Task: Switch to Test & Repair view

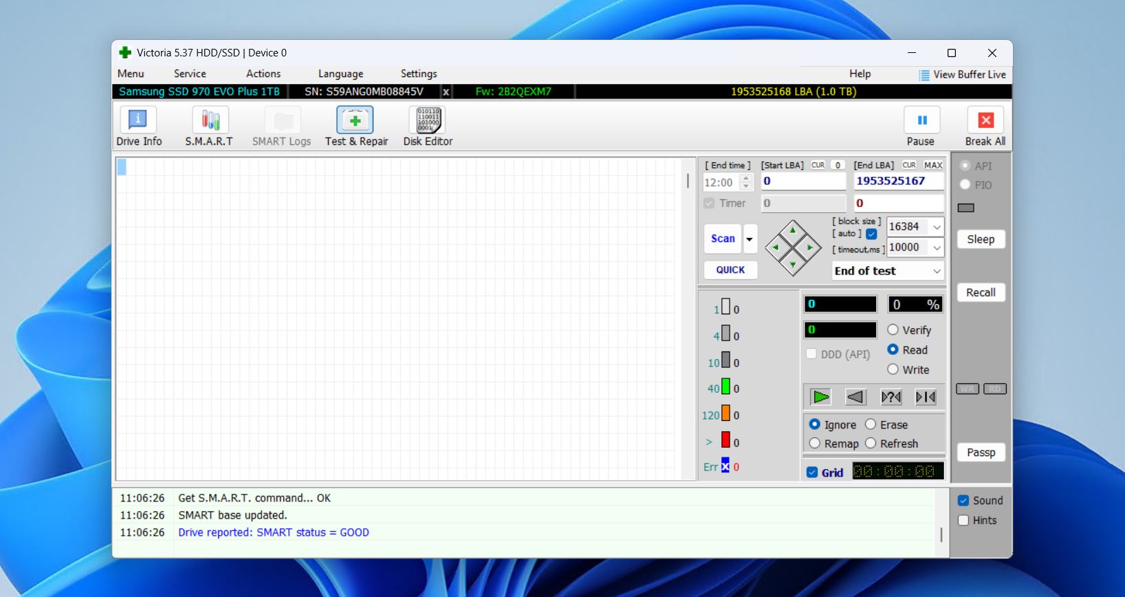Action: click(356, 127)
